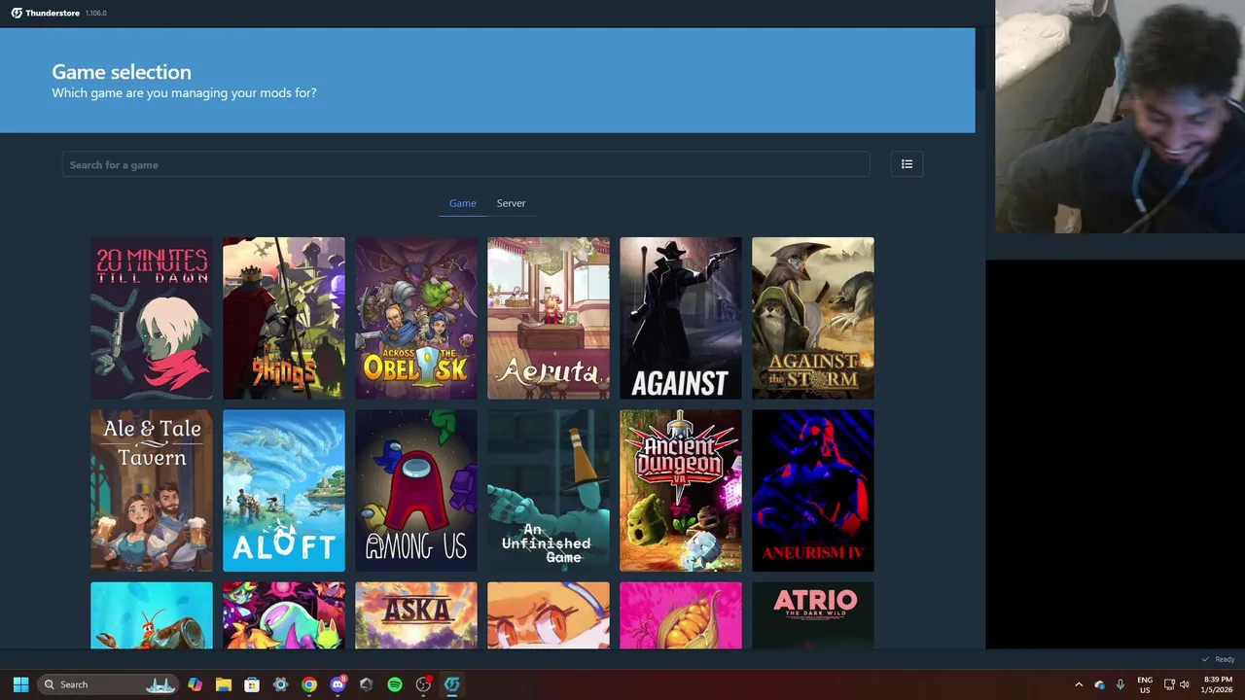Open OBS Studio from taskbar

[423, 684]
